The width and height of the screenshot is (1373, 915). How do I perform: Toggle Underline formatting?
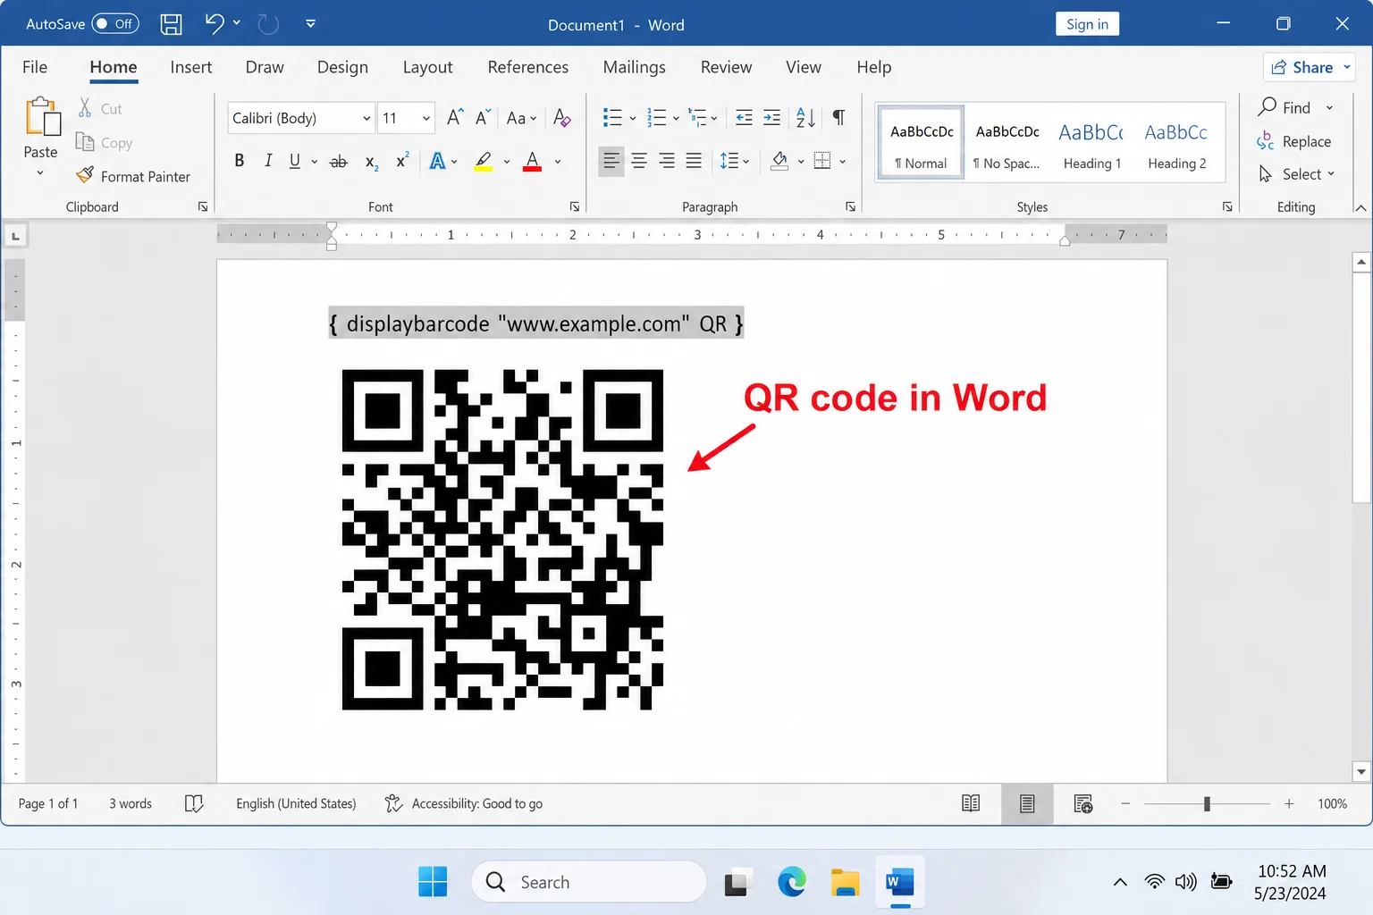coord(295,161)
